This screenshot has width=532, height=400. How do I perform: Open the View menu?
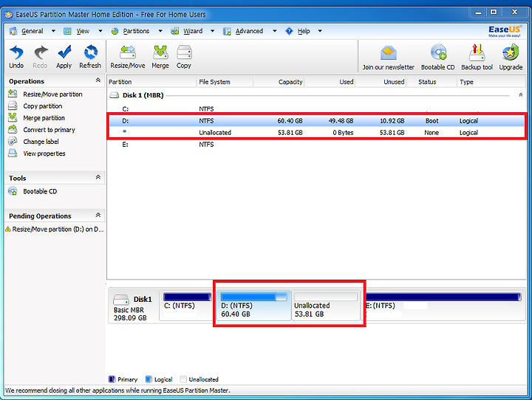coord(83,31)
